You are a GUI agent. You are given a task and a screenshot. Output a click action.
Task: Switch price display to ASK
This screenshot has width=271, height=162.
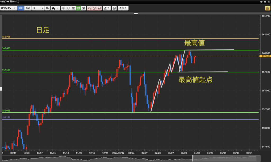click(28, 8)
